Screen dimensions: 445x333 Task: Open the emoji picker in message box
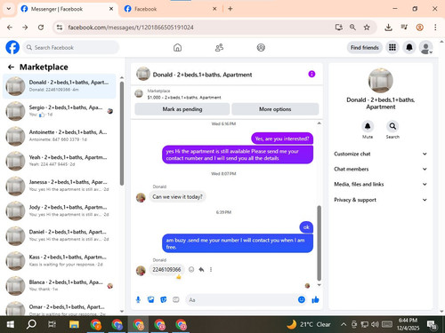tap(302, 300)
